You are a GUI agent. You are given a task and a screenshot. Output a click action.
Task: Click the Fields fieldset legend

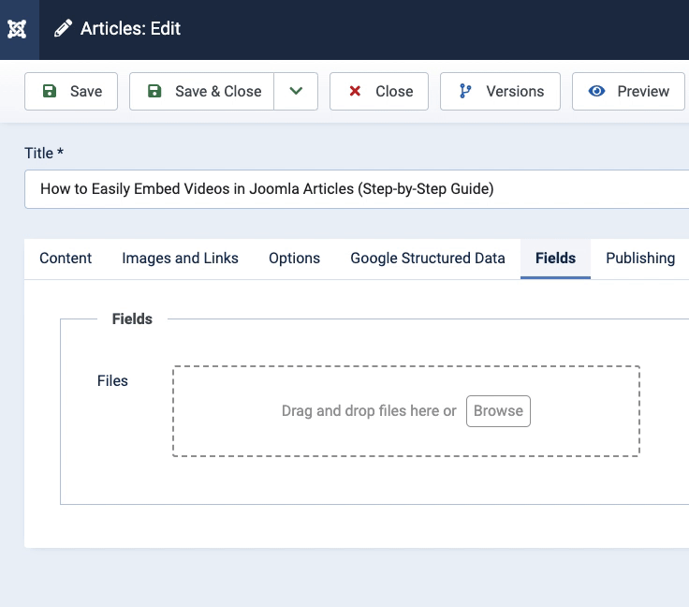tap(132, 318)
